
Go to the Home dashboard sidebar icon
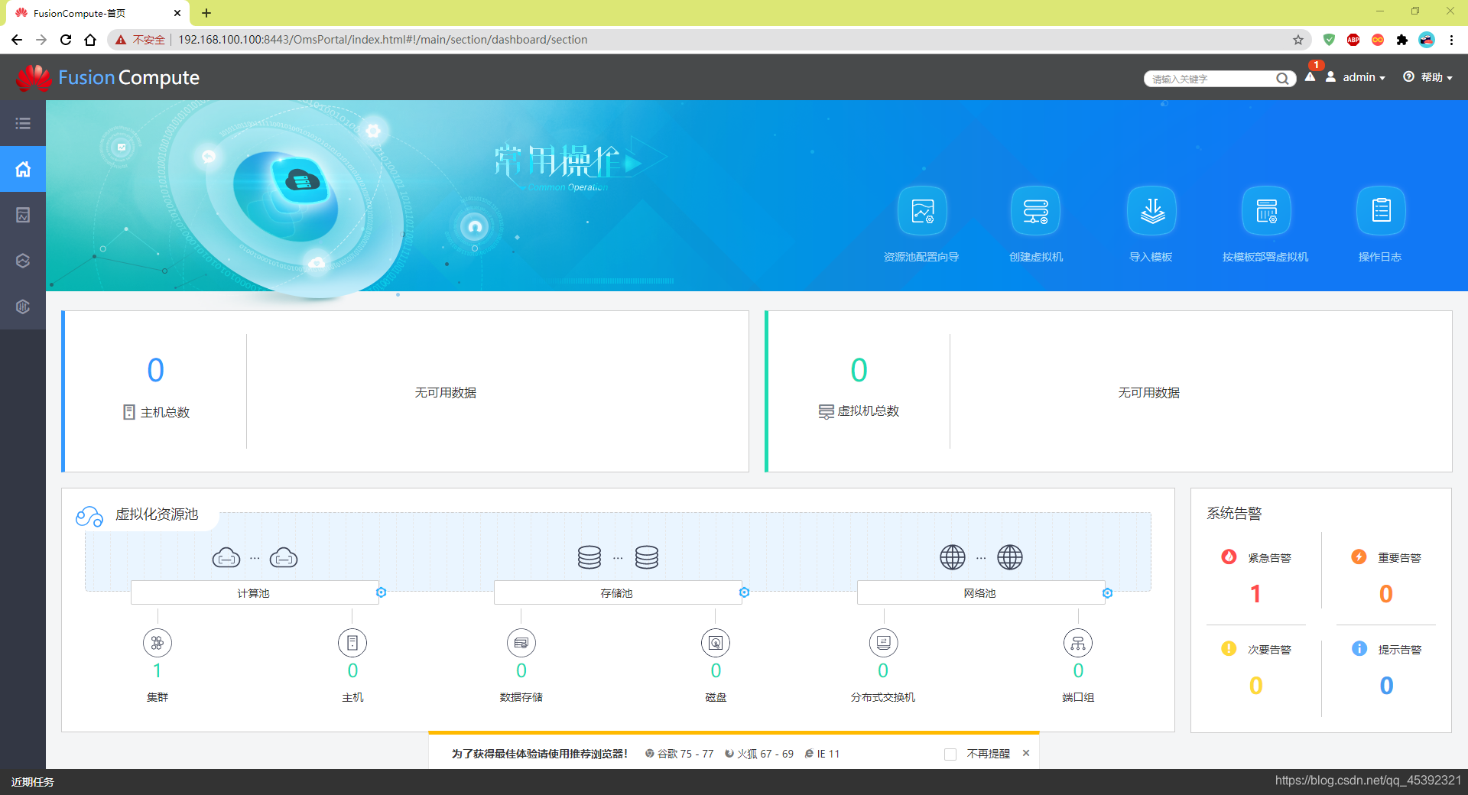point(23,169)
